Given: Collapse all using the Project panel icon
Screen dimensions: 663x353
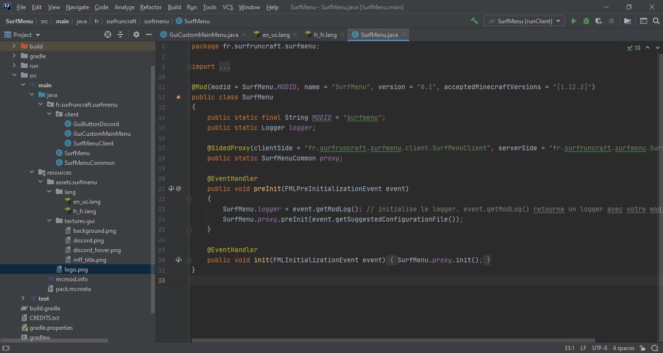Looking at the screenshot, I should click(121, 34).
